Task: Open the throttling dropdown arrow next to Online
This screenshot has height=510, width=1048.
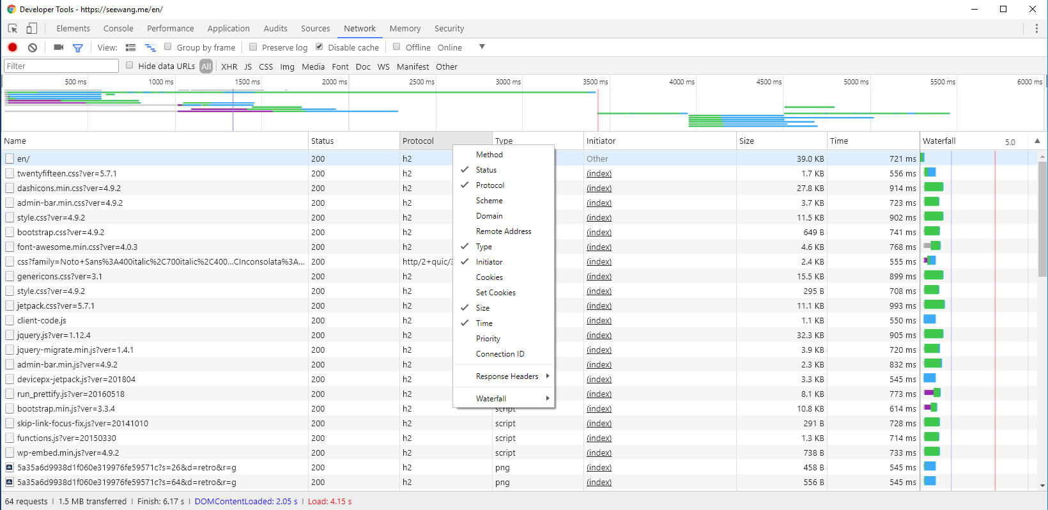Action: (482, 47)
